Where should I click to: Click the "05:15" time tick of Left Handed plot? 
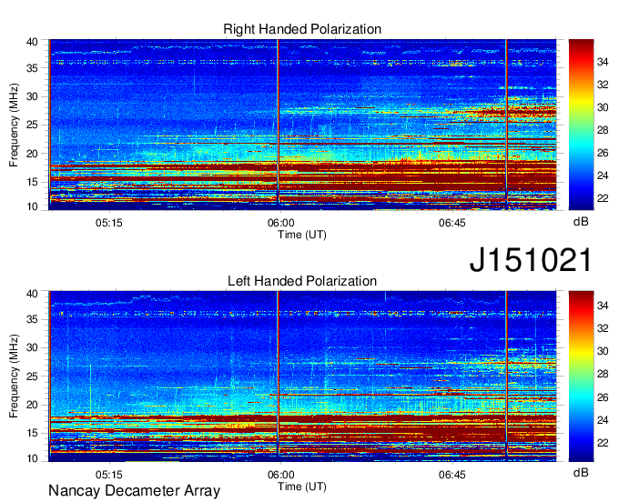pyautogui.click(x=109, y=475)
